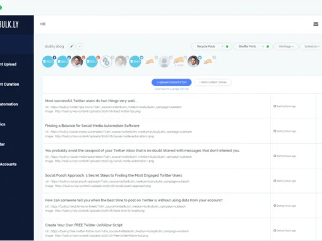Open the Calendar sidebar item

(x=3, y=144)
